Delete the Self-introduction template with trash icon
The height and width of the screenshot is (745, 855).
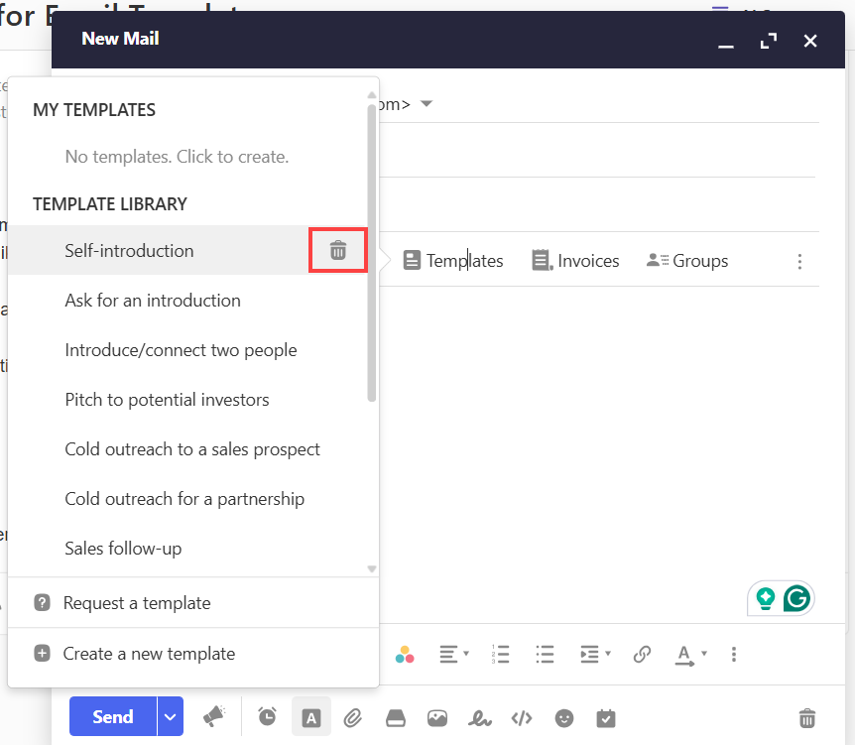click(x=337, y=250)
